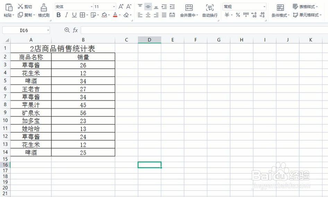Screen dimensions: 328x197
Task: Click the fx insert function button
Action: 75,30
